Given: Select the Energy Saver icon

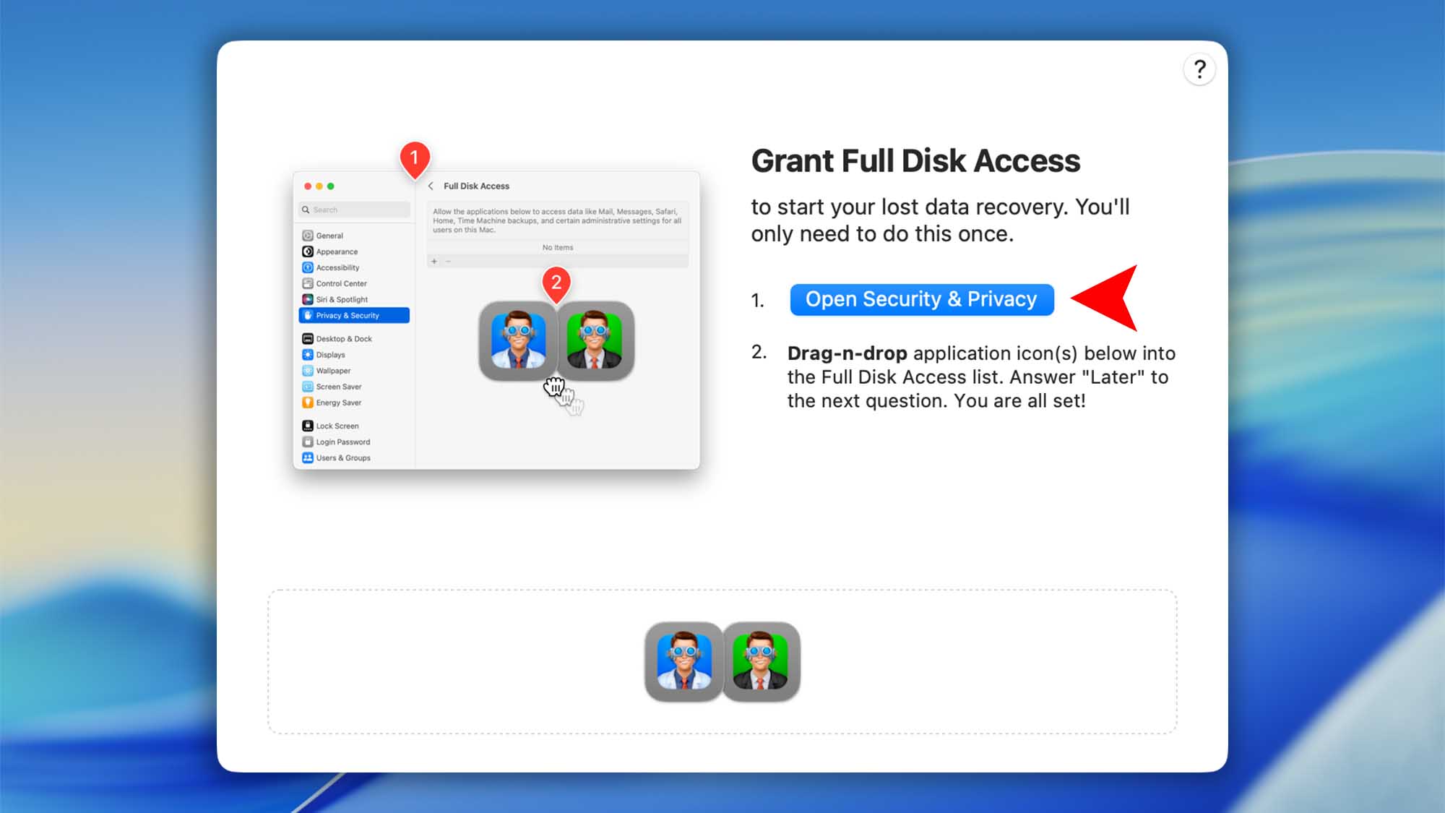Looking at the screenshot, I should (x=307, y=403).
